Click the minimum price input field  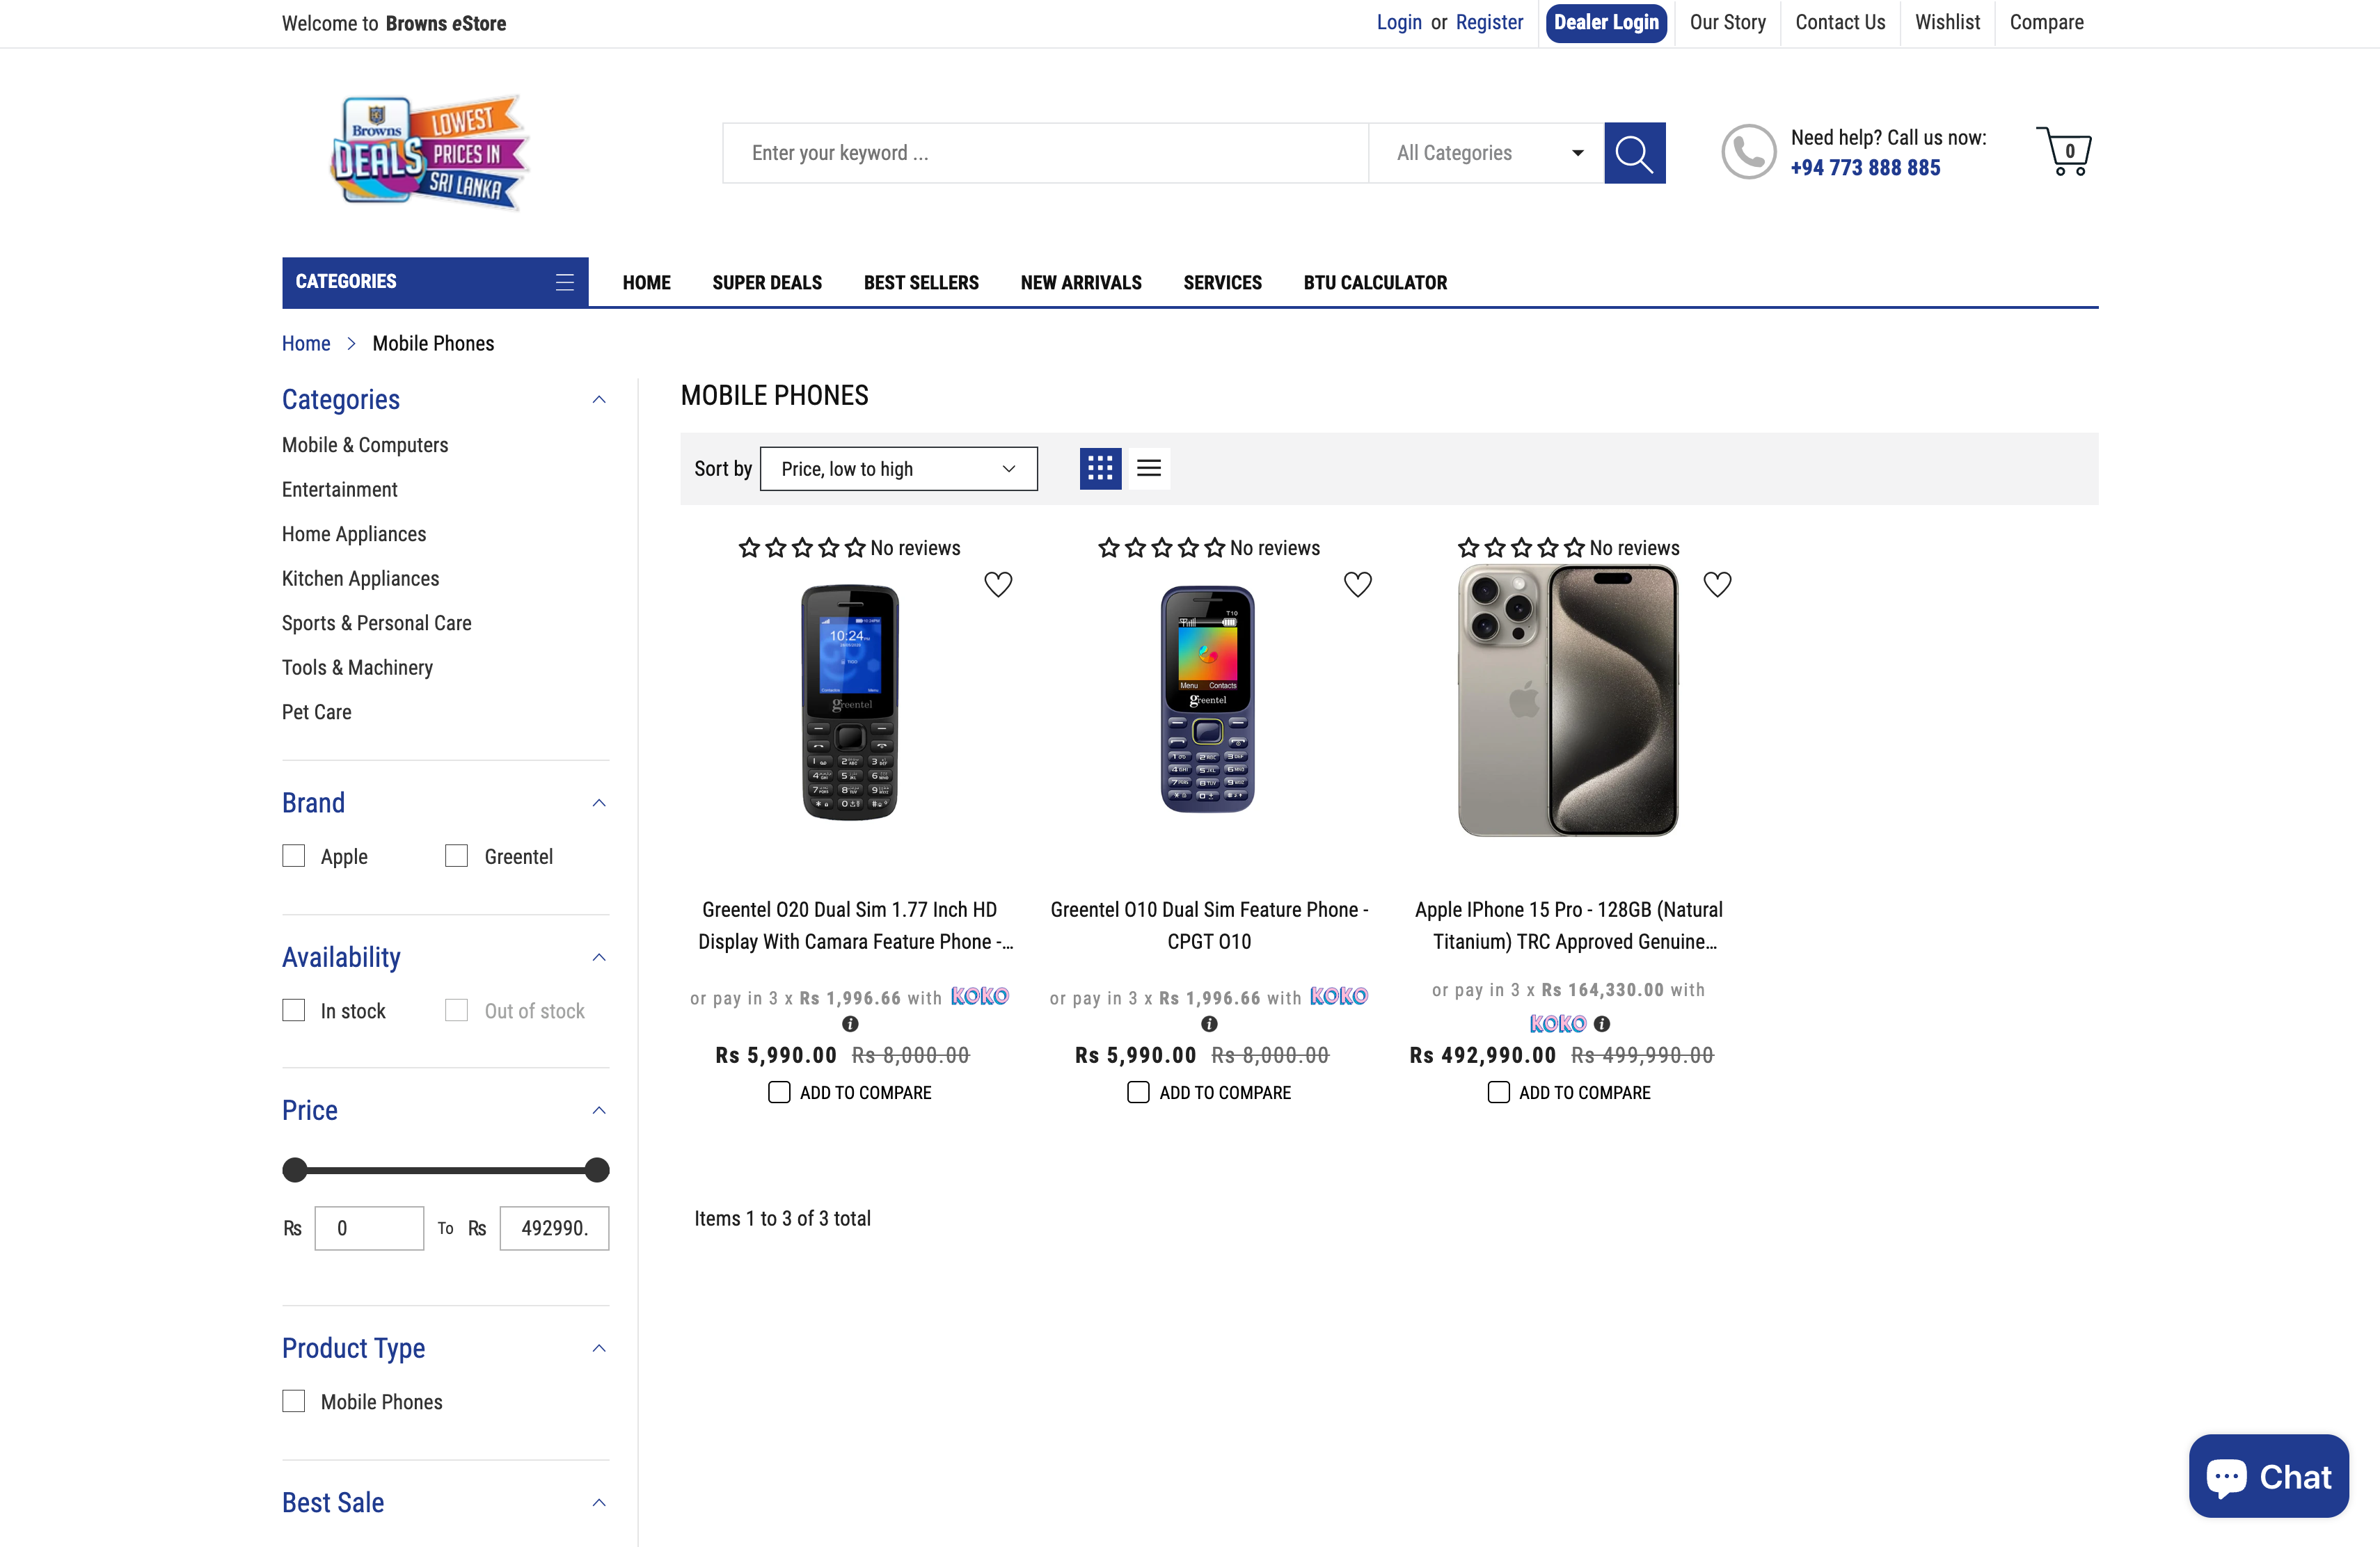(x=369, y=1227)
